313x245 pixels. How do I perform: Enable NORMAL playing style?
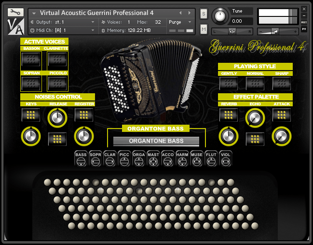click(x=255, y=84)
